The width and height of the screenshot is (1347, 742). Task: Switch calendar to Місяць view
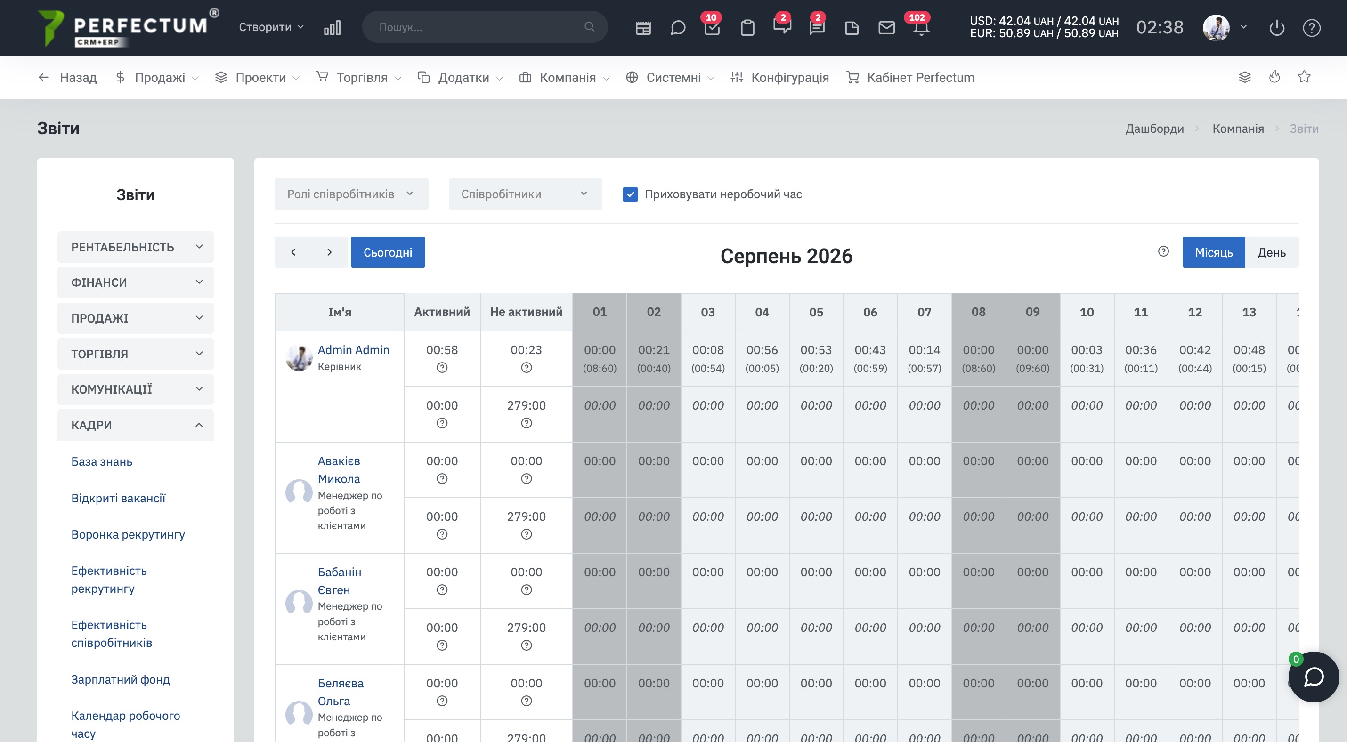pyautogui.click(x=1214, y=252)
